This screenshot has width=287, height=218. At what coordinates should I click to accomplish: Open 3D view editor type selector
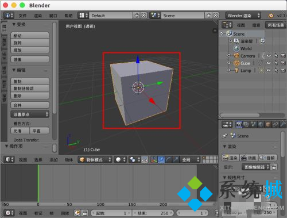click(x=9, y=159)
